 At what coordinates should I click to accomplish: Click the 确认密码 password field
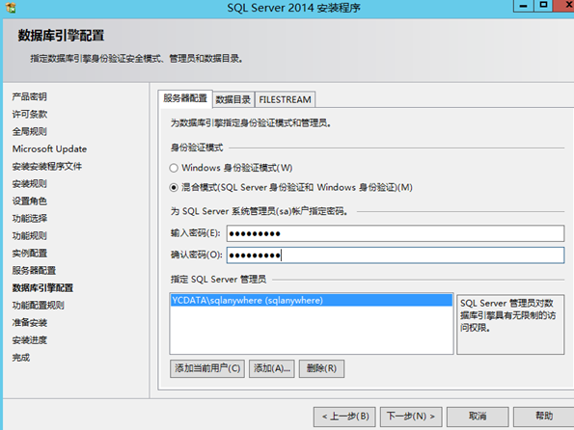tap(395, 255)
